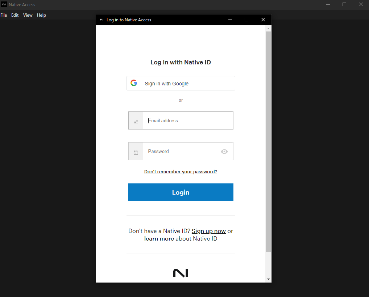This screenshot has height=297, width=369.
Task: Click the Sign in with Google button
Action: [181, 83]
